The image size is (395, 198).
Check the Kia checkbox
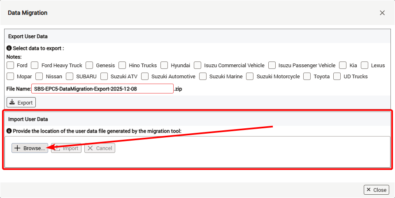point(343,65)
